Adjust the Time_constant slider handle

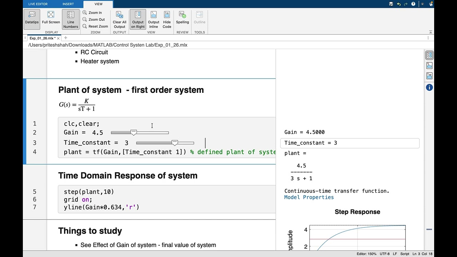[x=175, y=143]
